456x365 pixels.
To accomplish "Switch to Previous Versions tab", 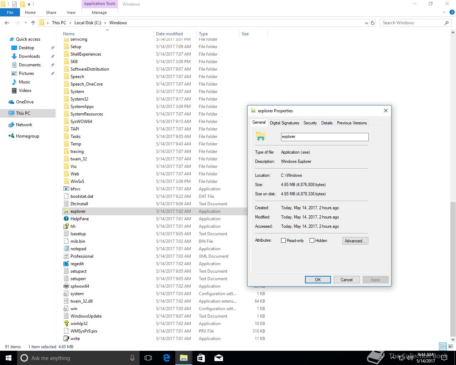I will click(x=352, y=123).
